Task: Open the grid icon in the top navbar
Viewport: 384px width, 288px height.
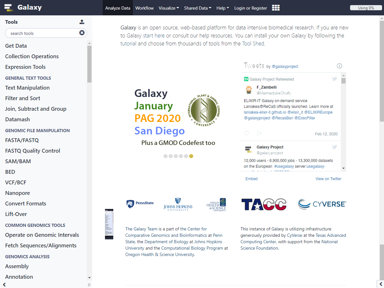Action: point(276,8)
